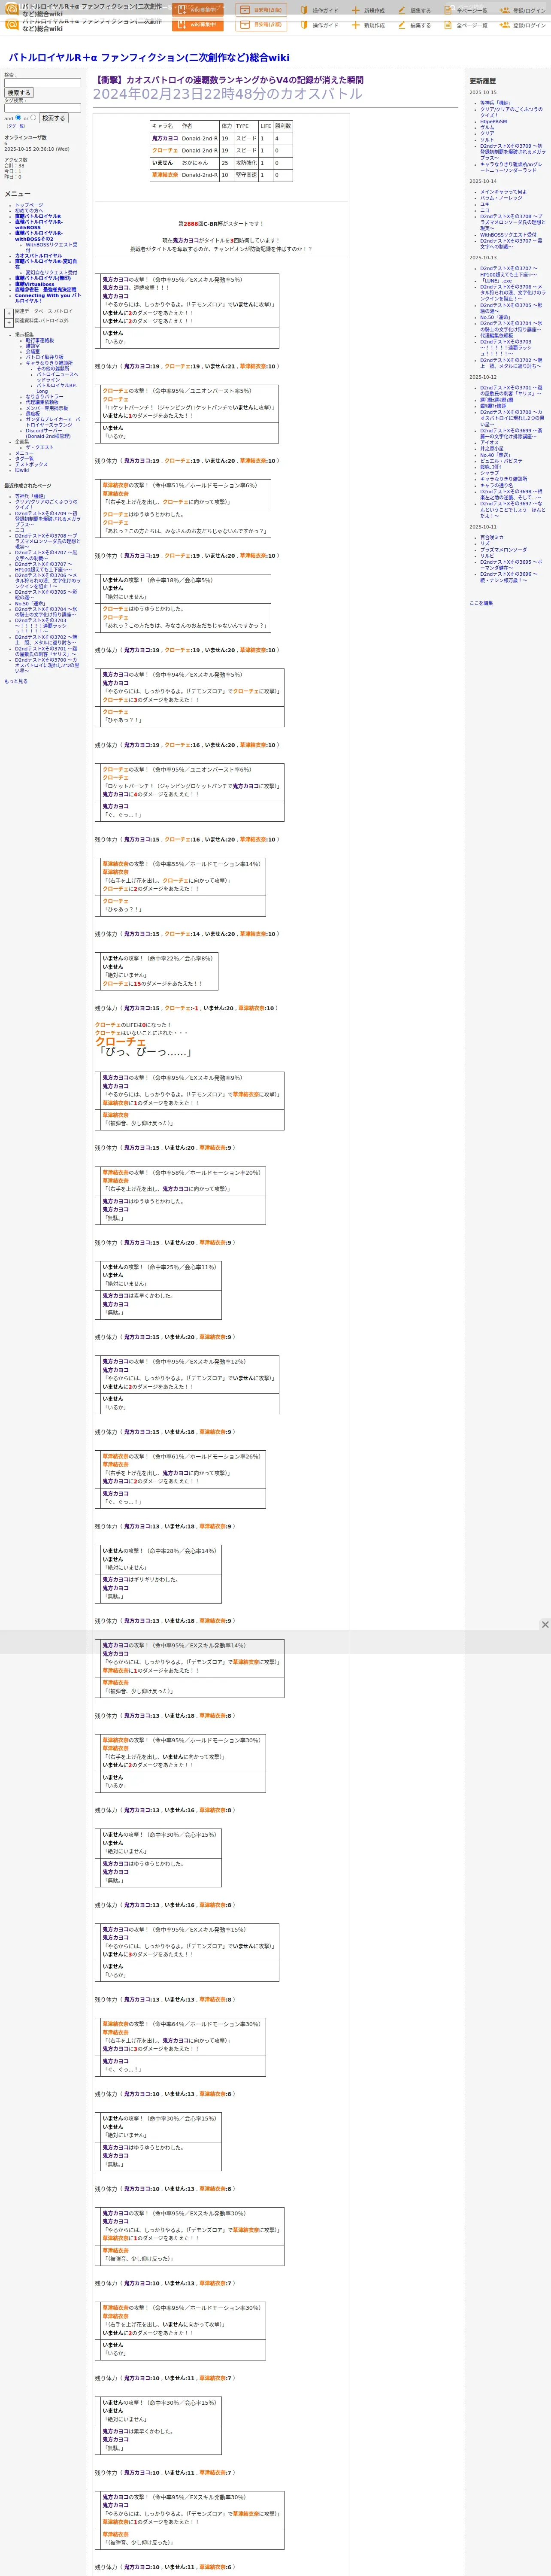Screen dimensions: 551x2576
Task: Open the なりきりバトラー link
Action: (44, 397)
